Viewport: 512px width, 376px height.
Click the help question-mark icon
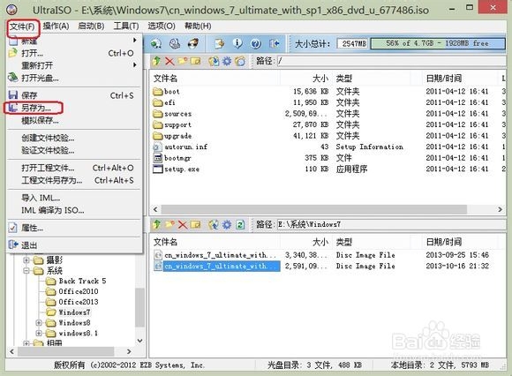(x=256, y=43)
